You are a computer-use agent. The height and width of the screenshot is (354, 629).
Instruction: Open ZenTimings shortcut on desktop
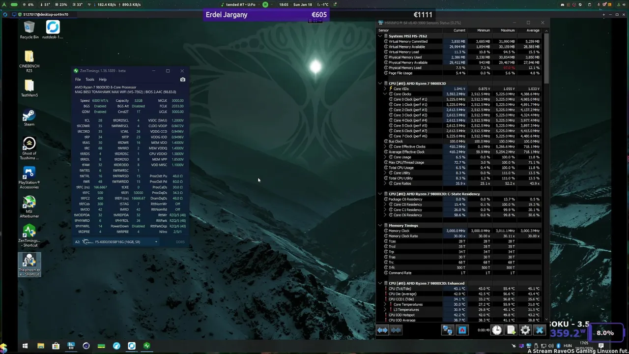(29, 236)
